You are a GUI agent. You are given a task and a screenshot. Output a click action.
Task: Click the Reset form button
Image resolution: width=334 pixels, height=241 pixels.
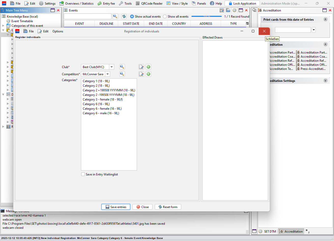(168, 207)
